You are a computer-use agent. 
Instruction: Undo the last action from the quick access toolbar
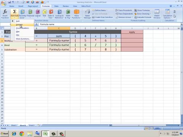[13, 2]
